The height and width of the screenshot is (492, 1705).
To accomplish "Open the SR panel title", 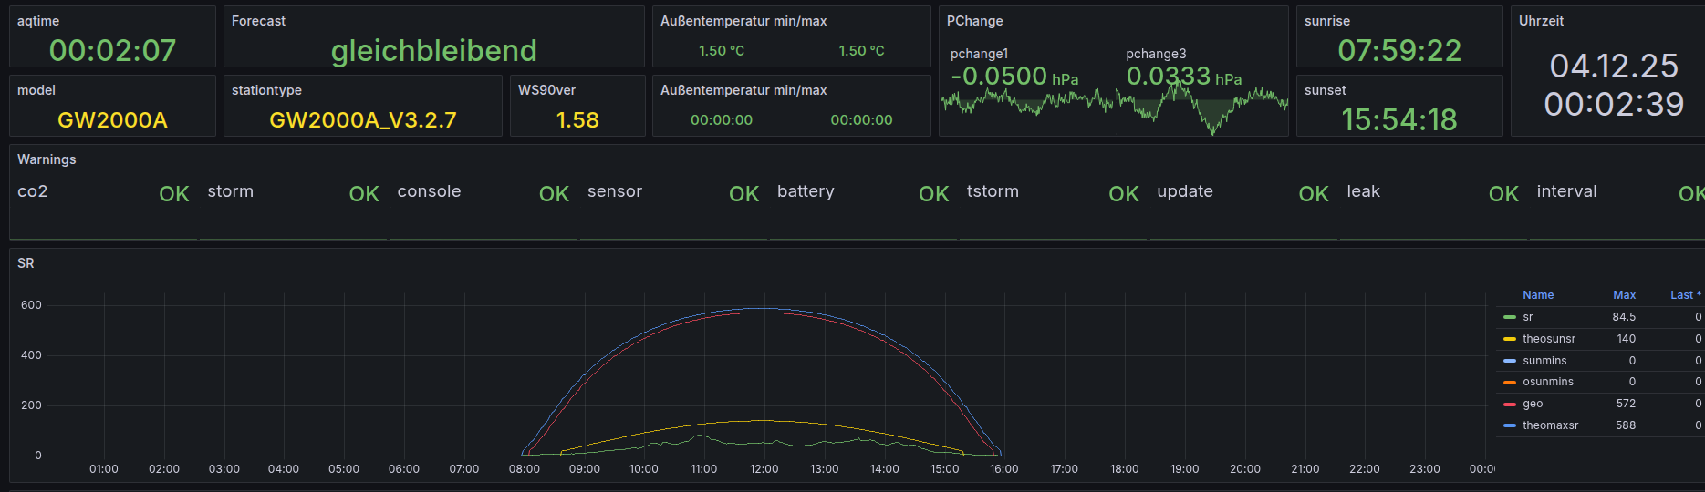I will (x=26, y=263).
